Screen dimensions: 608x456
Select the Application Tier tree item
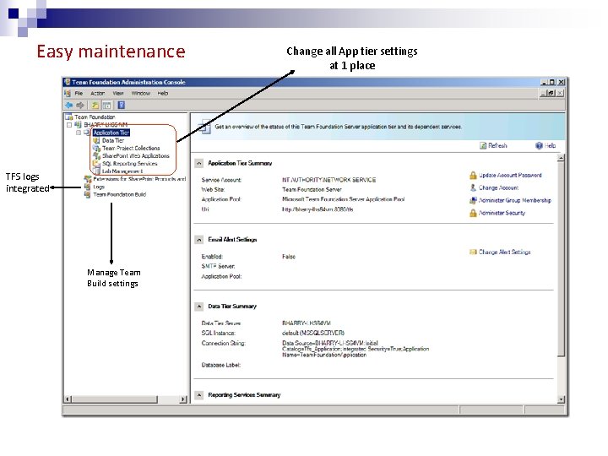111,133
